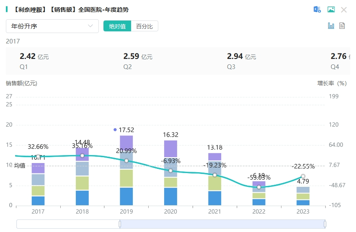The image size is (356, 232).
Task: Click the green Q2 segment of 2018 bar
Action: point(82,183)
